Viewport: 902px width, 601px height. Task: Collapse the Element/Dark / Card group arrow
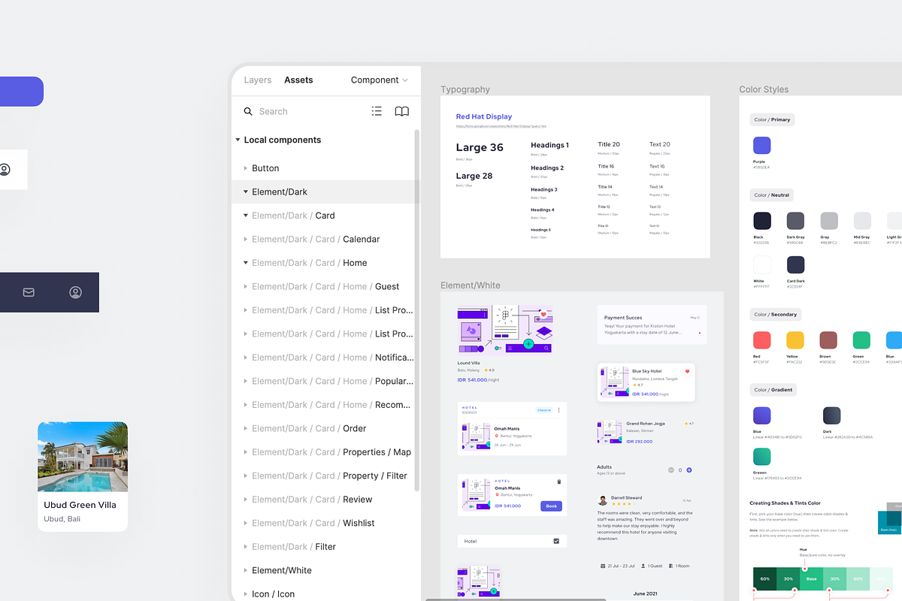[245, 216]
